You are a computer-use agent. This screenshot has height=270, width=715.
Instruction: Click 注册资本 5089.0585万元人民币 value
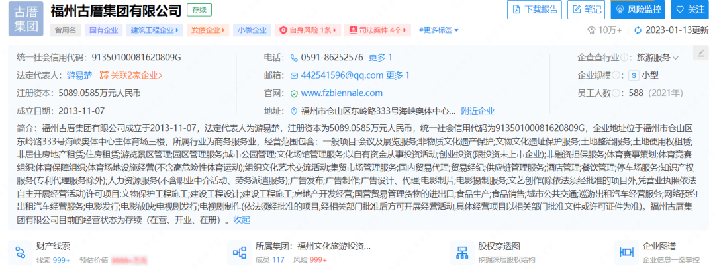click(100, 93)
